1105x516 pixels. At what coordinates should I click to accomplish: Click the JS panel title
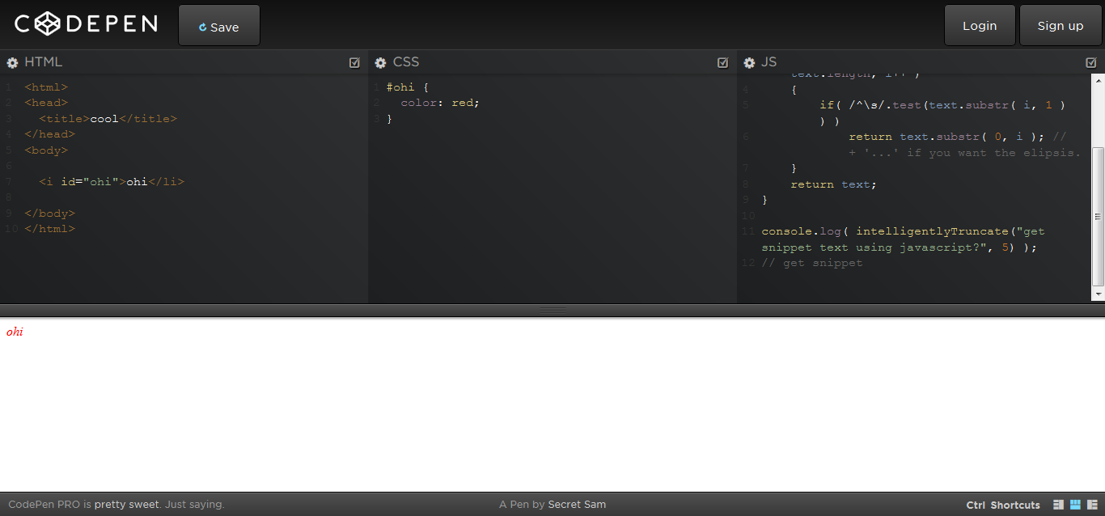click(x=768, y=62)
